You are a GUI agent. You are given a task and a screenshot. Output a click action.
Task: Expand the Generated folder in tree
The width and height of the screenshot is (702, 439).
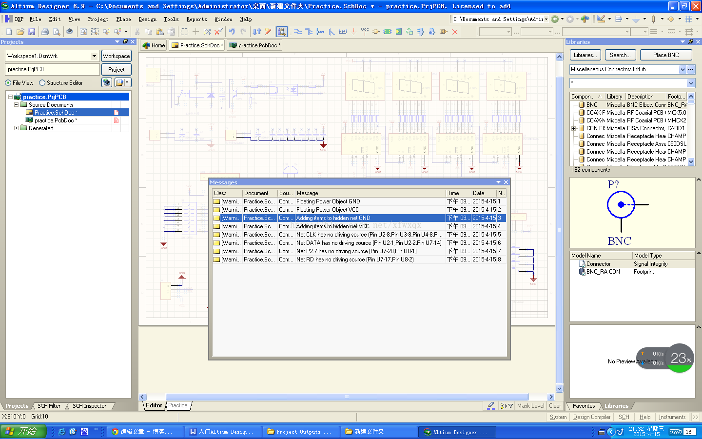pos(16,128)
